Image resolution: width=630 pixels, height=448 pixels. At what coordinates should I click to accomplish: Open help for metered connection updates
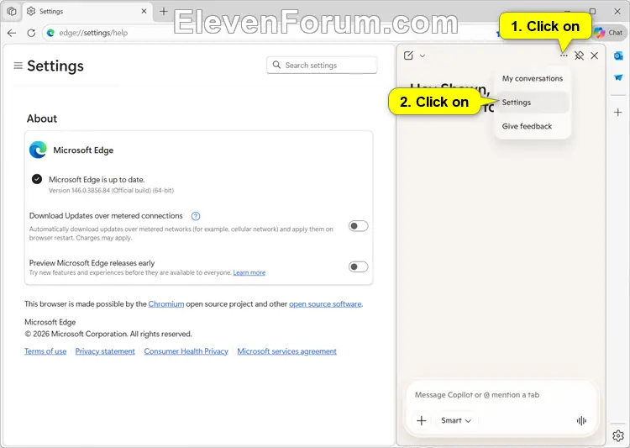click(196, 216)
